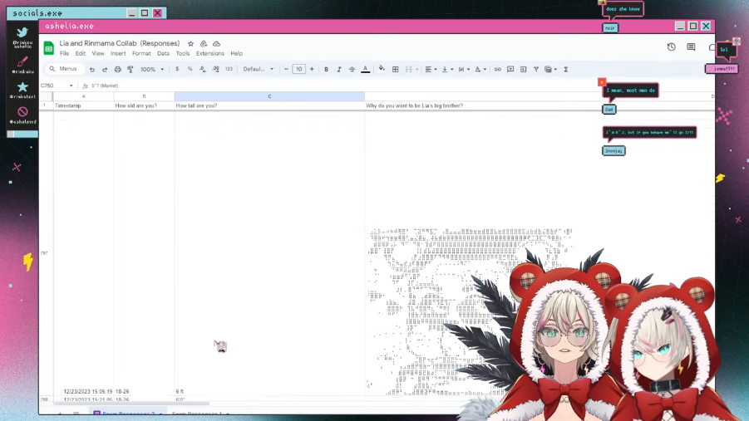Toggle strikethrough formatting
This screenshot has width=749, height=421.
[x=352, y=70]
